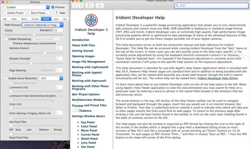
Task: Check the Pattern Noise Filter box
Action: point(11,83)
